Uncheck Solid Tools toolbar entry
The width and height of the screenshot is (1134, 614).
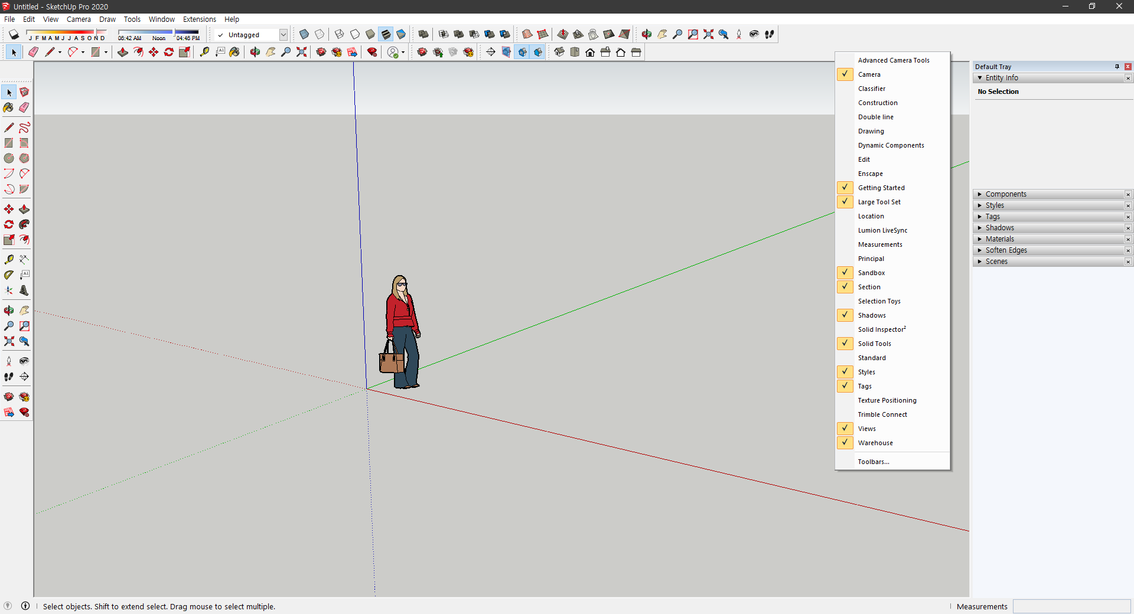892,344
